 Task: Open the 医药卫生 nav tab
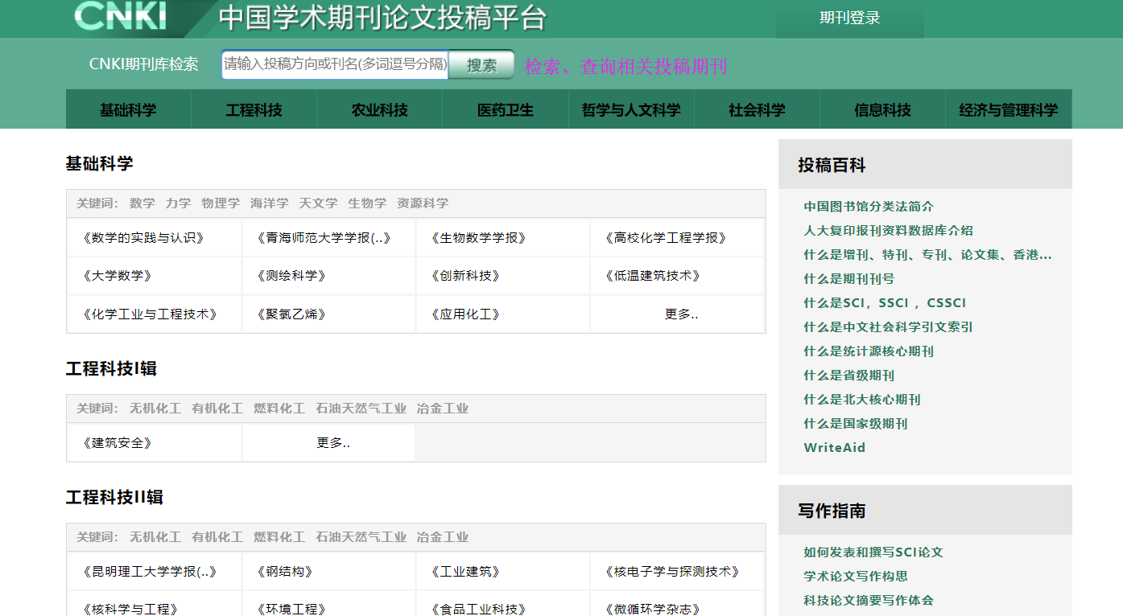[x=505, y=110]
